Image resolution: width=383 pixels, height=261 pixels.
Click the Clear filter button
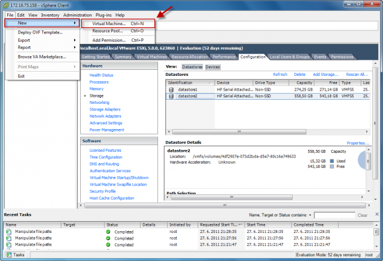363,215
